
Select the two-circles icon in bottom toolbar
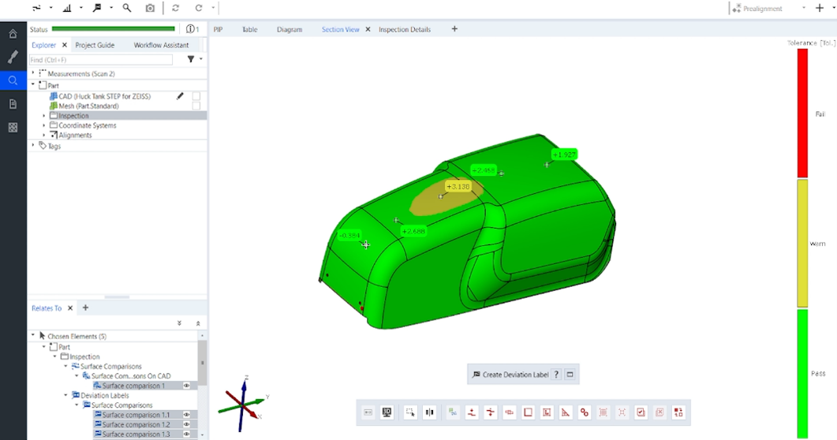point(585,412)
